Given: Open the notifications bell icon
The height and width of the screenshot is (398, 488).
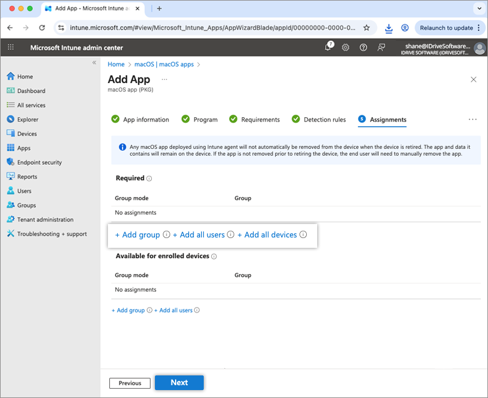Looking at the screenshot, I should point(328,48).
